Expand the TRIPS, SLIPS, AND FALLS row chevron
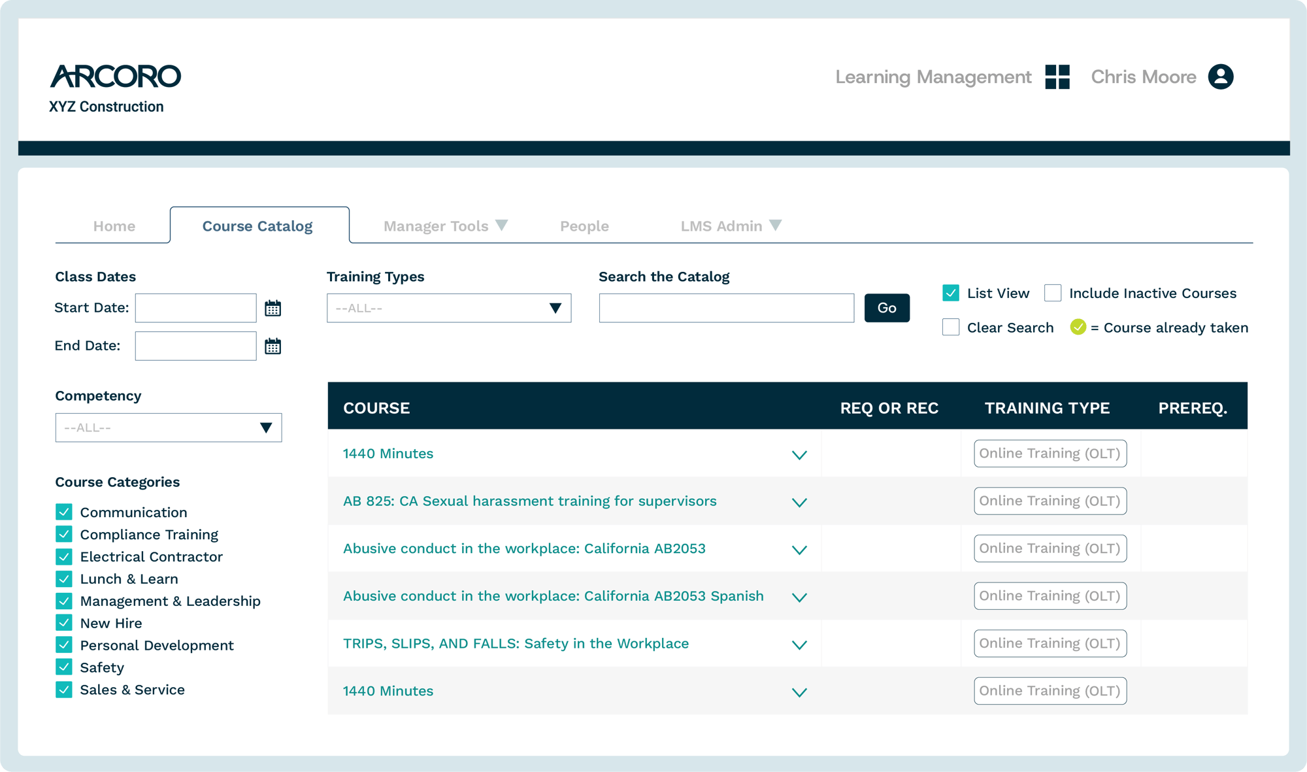 tap(799, 645)
